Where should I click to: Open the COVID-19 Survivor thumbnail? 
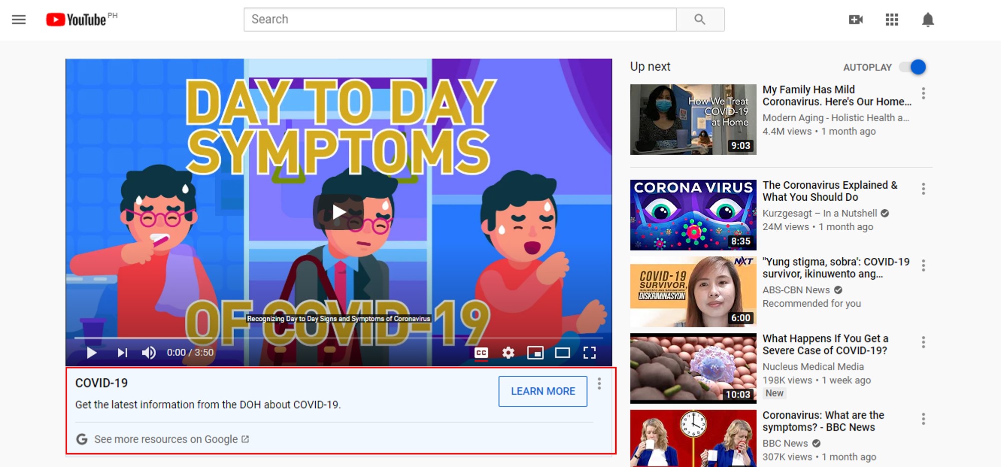[x=693, y=292]
